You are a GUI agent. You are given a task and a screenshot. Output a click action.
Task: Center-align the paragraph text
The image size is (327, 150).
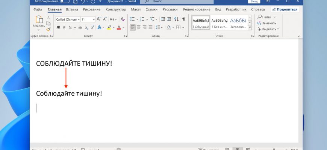[138, 27]
